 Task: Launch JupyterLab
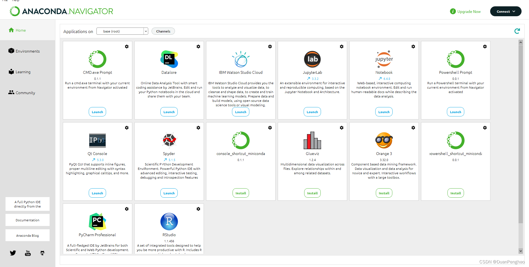coord(312,112)
